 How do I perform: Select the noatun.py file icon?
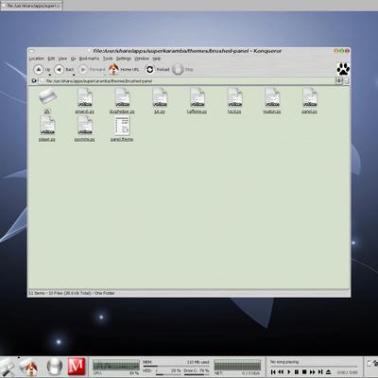point(272,97)
